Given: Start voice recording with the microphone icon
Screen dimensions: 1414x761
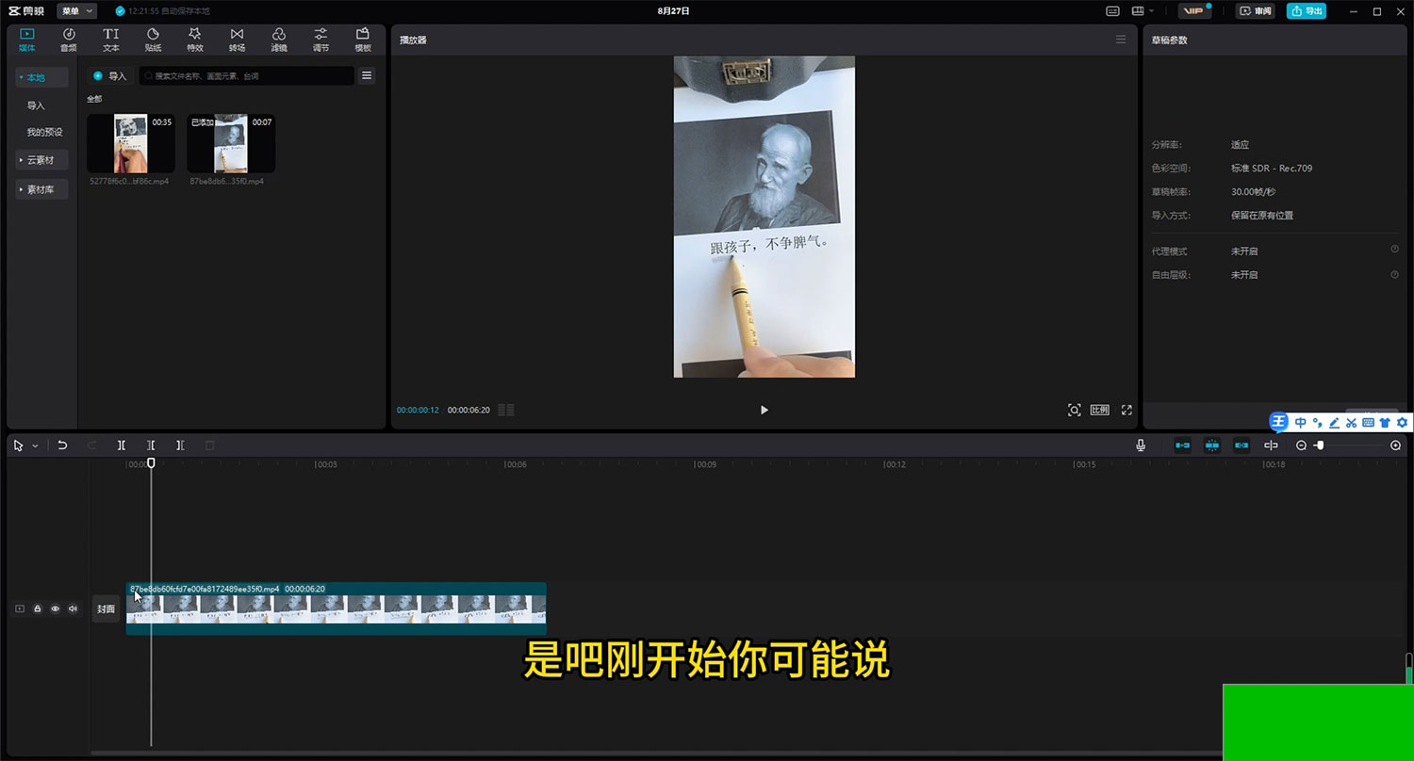Looking at the screenshot, I should point(1141,445).
